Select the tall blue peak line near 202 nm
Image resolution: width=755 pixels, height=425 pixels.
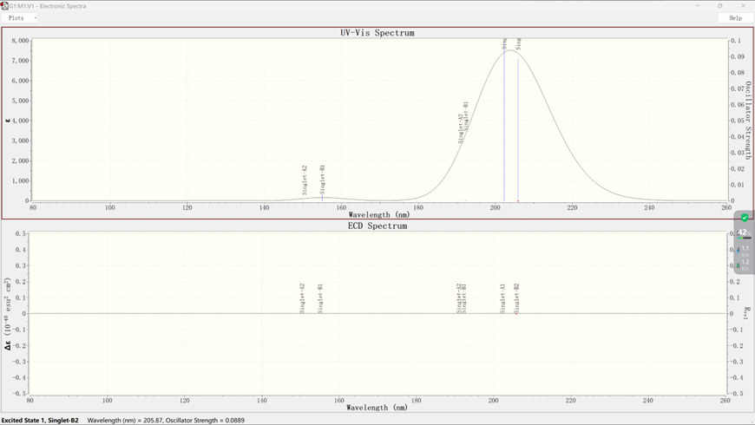(x=504, y=125)
